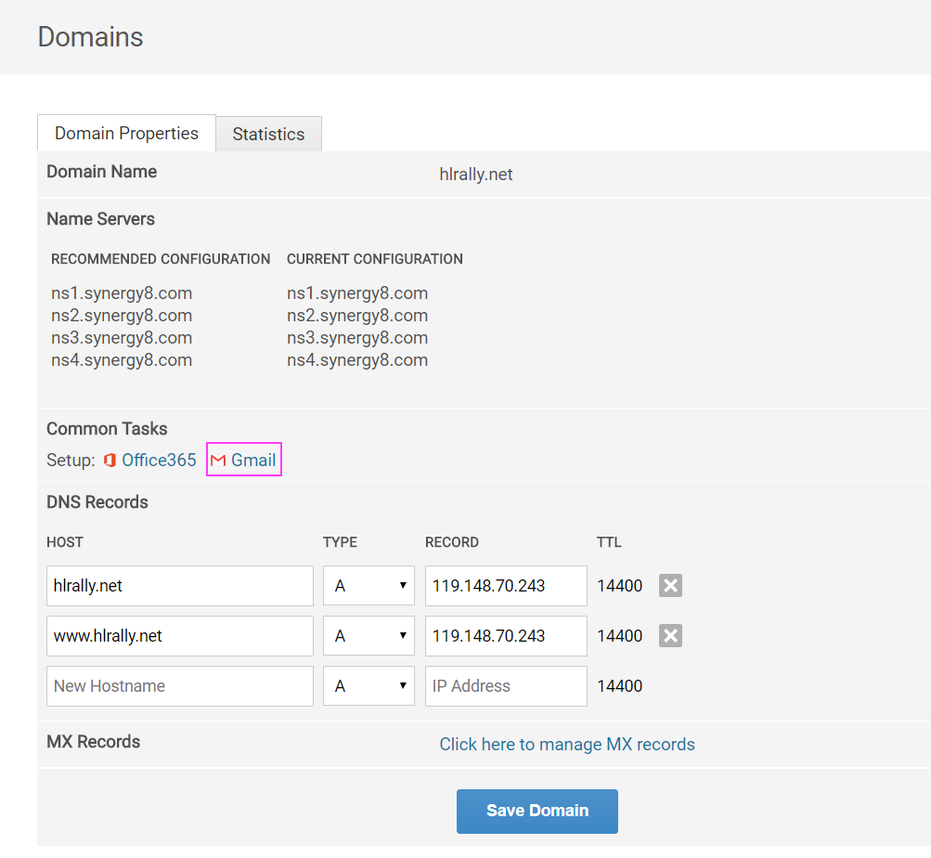
Task: Click the IP Address input field
Action: 505,685
